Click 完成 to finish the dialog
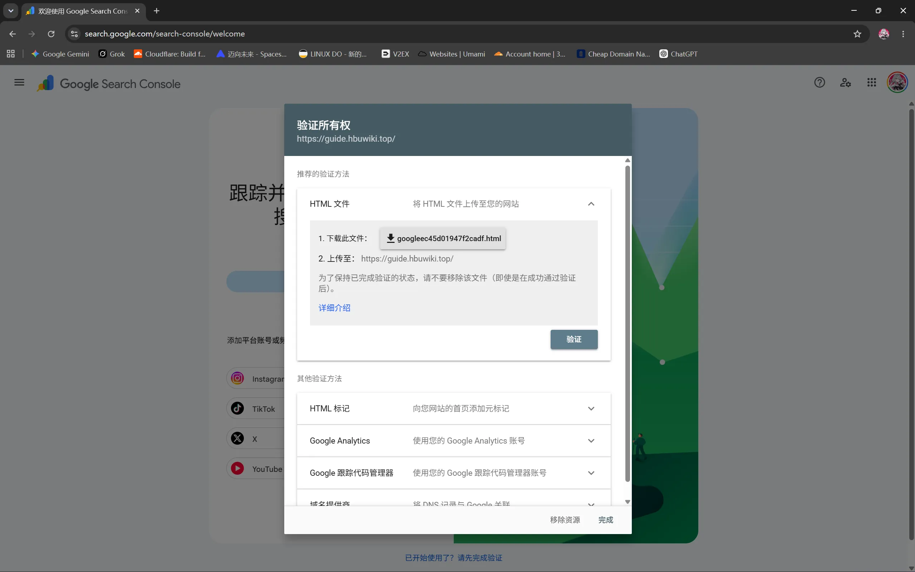The width and height of the screenshot is (915, 572). point(605,520)
